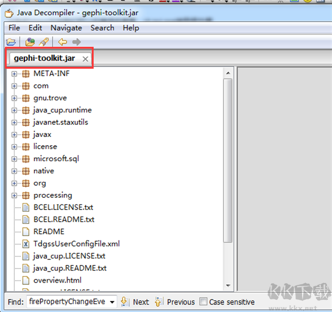The width and height of the screenshot is (332, 312).
Task: Open file using the folder toolbar icon
Action: tap(11, 42)
